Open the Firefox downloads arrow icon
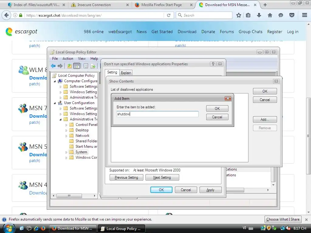The image size is (311, 233). click(259, 15)
